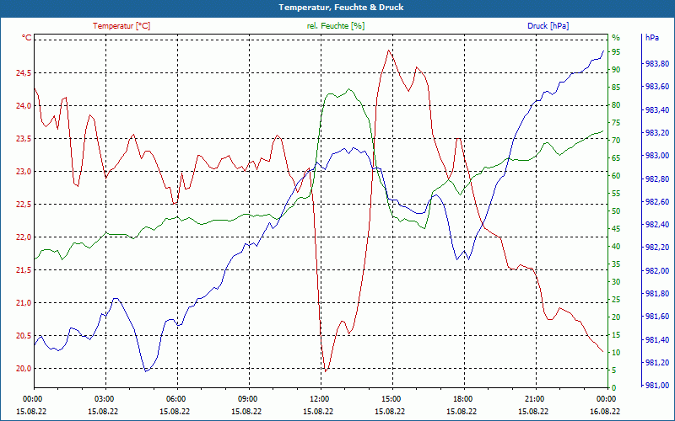Click the 982,00 pressure axis value
This screenshot has height=421, width=675.
coord(657,270)
